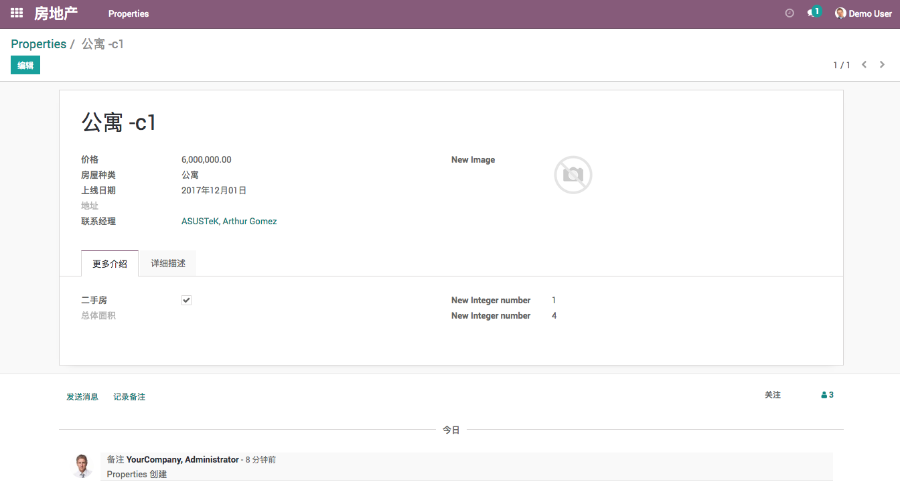This screenshot has width=900, height=488.
Task: Click the 编辑 button
Action: [25, 65]
